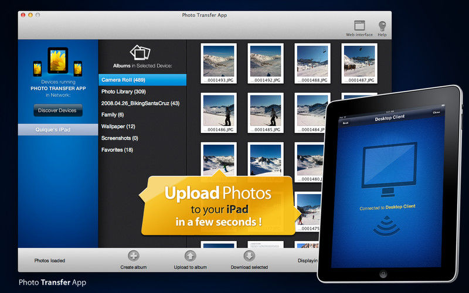
Task: Click the stacked photos Albums icon
Action: pos(140,52)
